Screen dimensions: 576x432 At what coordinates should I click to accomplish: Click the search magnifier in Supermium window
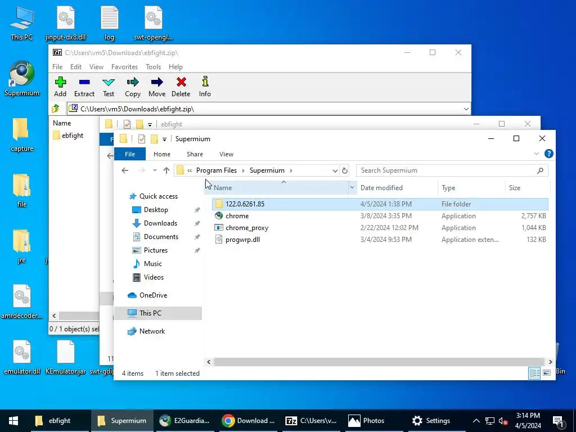click(540, 170)
